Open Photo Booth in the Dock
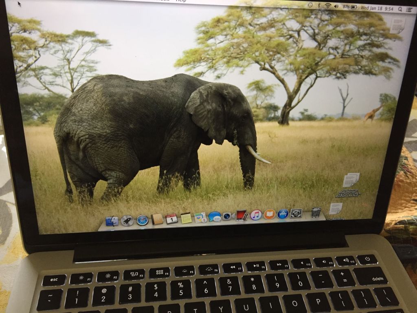Viewport: 417px width, 313px height. (x=242, y=215)
